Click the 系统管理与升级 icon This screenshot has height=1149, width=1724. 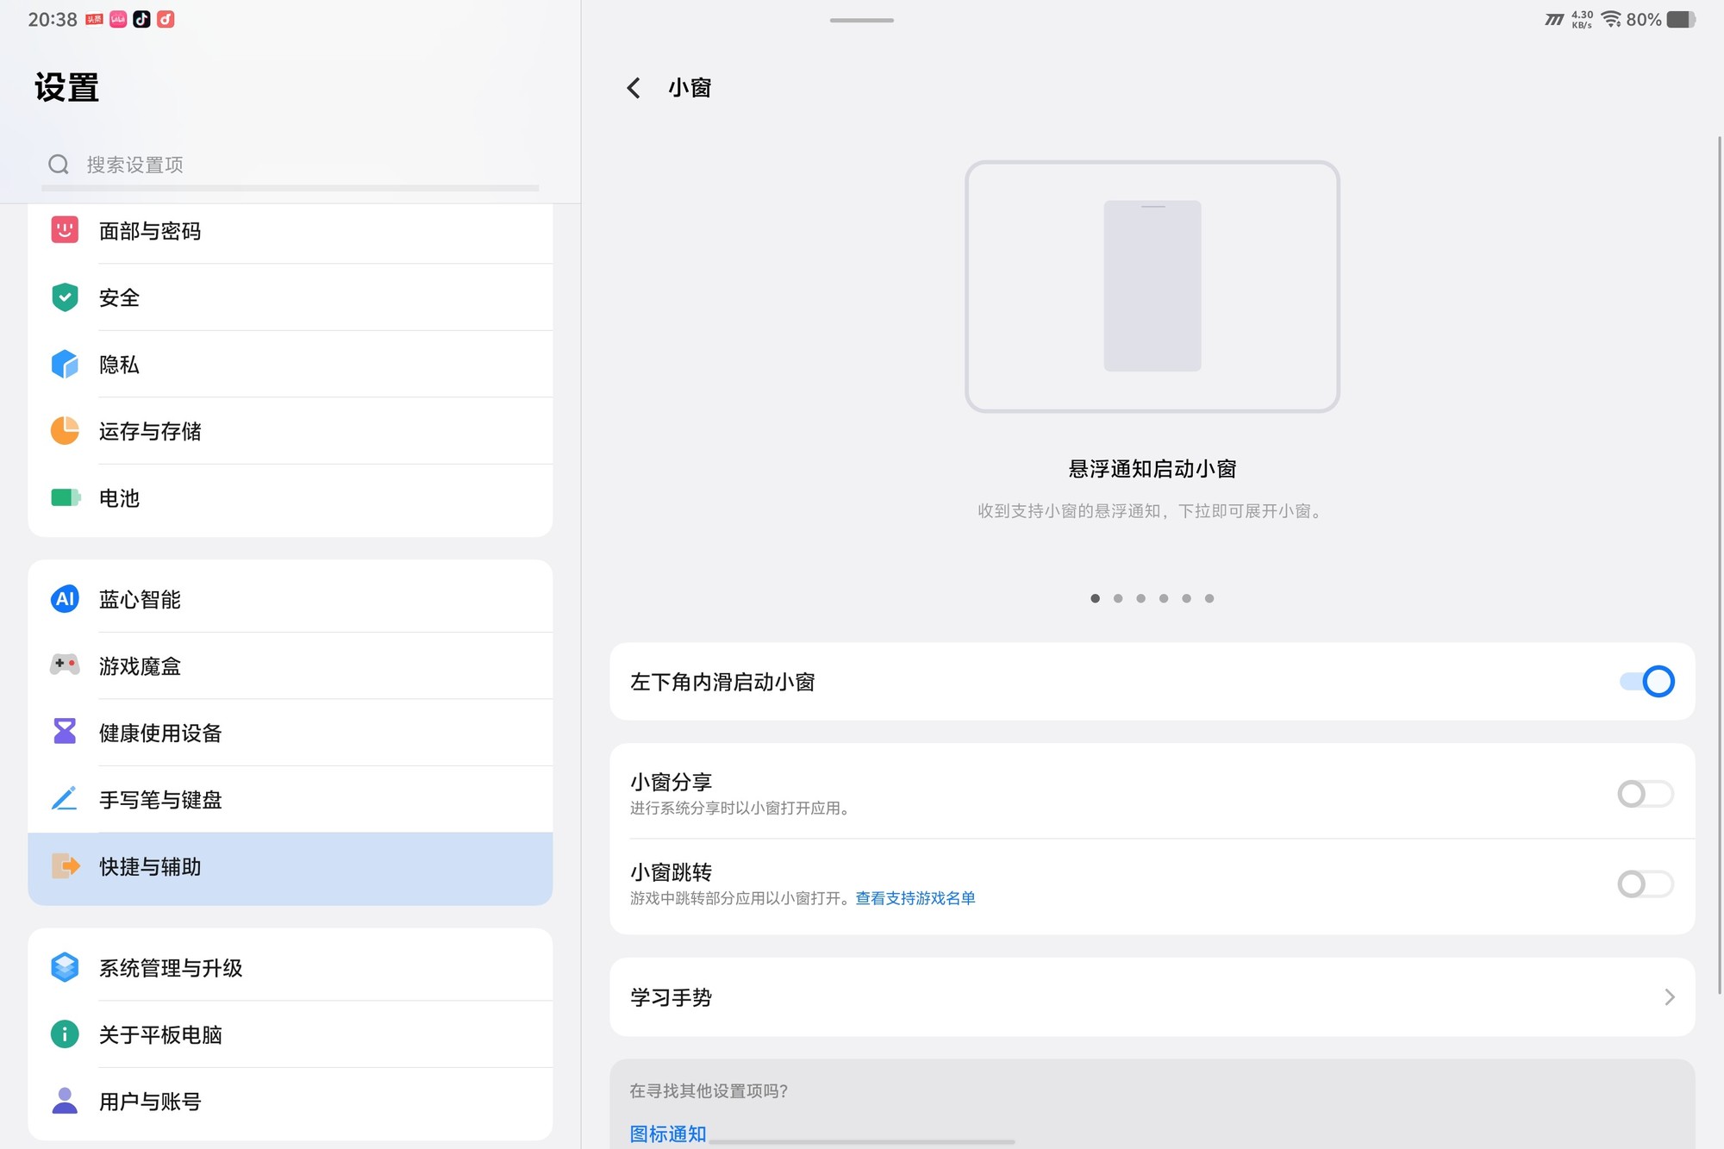click(65, 967)
